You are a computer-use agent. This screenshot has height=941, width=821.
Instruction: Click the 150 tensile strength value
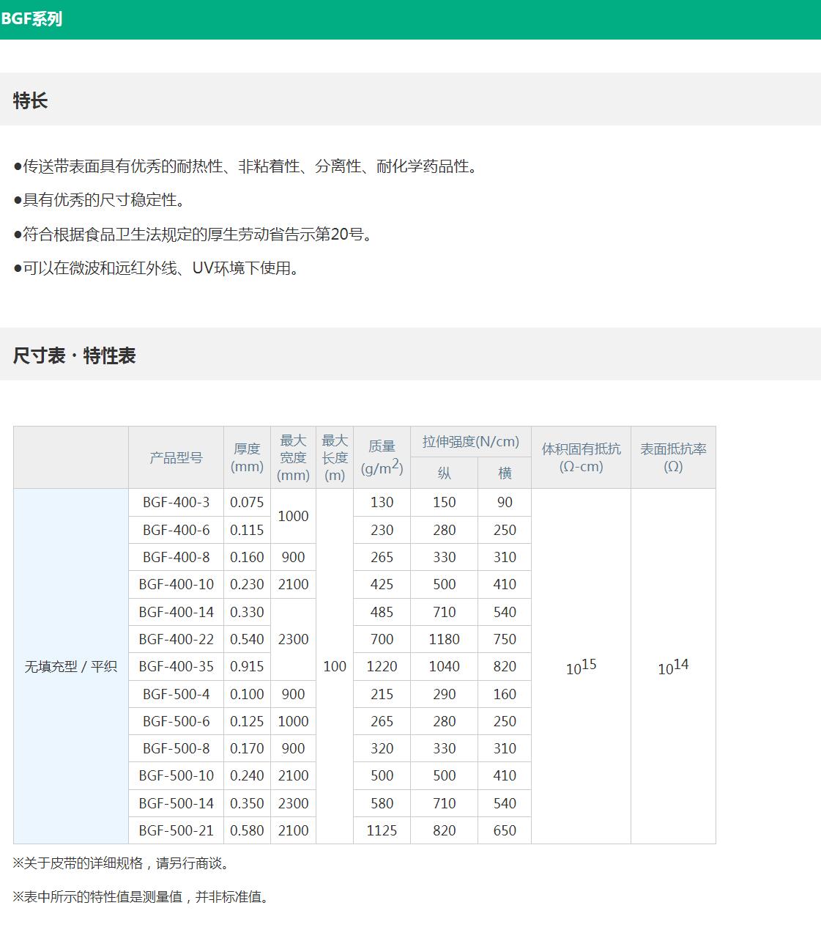click(x=444, y=502)
